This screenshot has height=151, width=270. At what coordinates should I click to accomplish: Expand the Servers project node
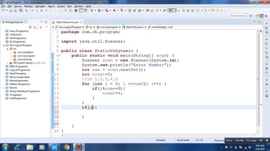tap(4, 88)
